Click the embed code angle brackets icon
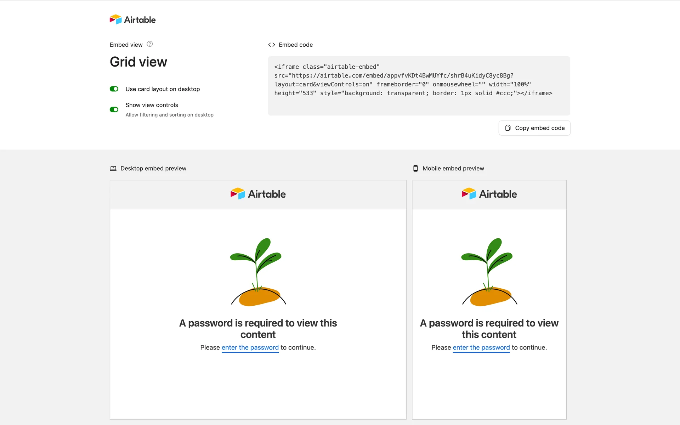The image size is (680, 425). (x=272, y=45)
